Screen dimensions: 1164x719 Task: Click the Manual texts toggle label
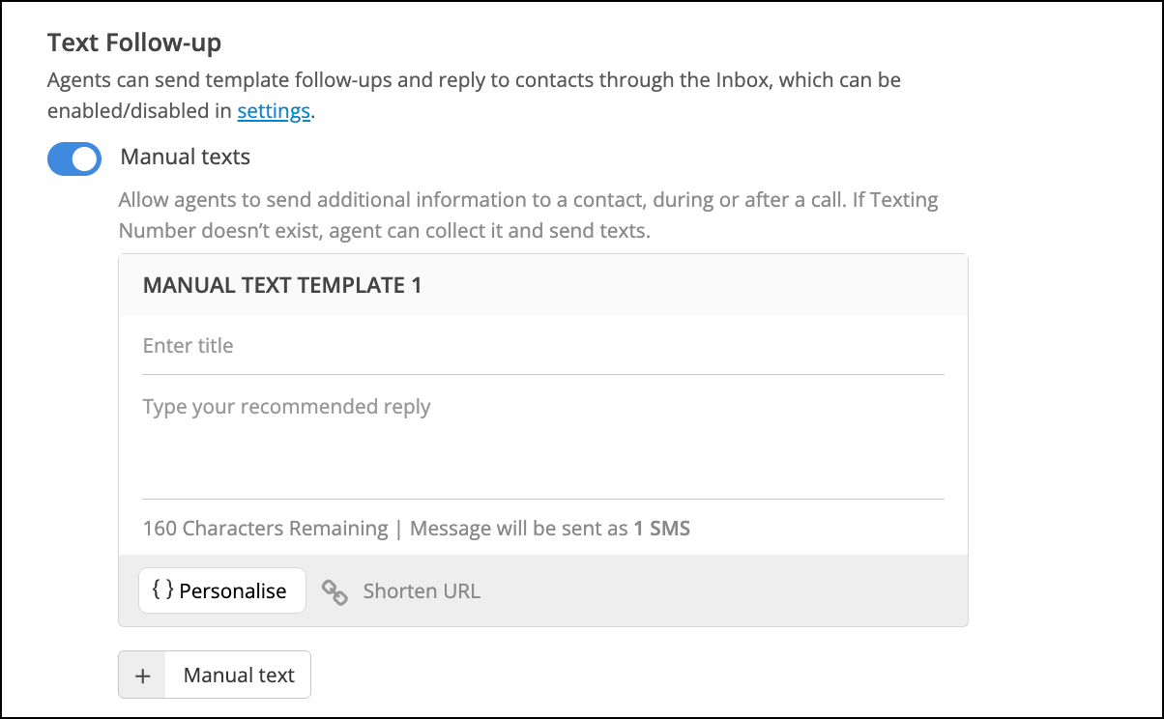pyautogui.click(x=185, y=157)
